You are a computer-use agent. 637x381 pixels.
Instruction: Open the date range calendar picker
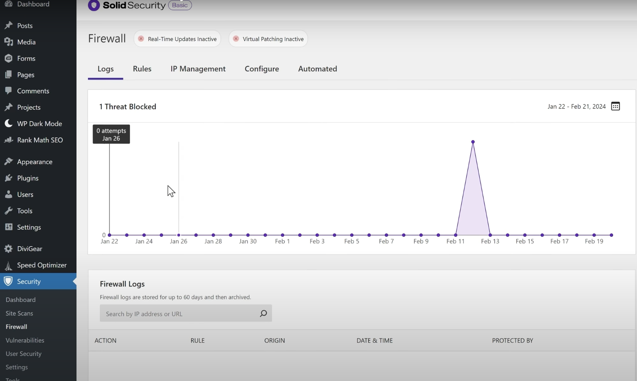coord(615,106)
